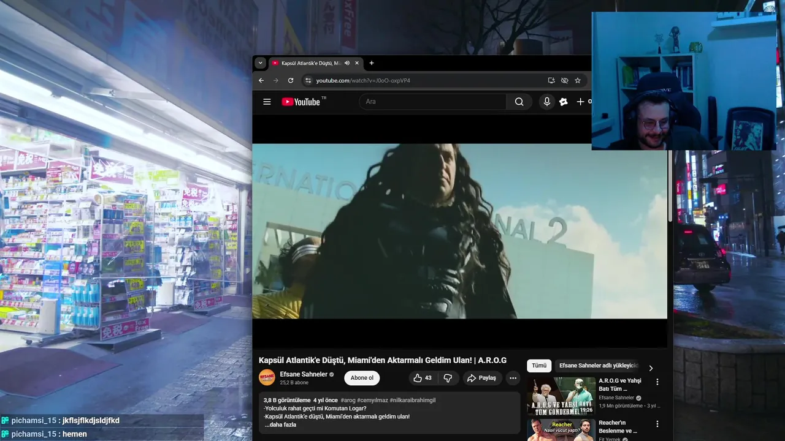
Task: Mute the tab via speaker icon
Action: pyautogui.click(x=347, y=63)
